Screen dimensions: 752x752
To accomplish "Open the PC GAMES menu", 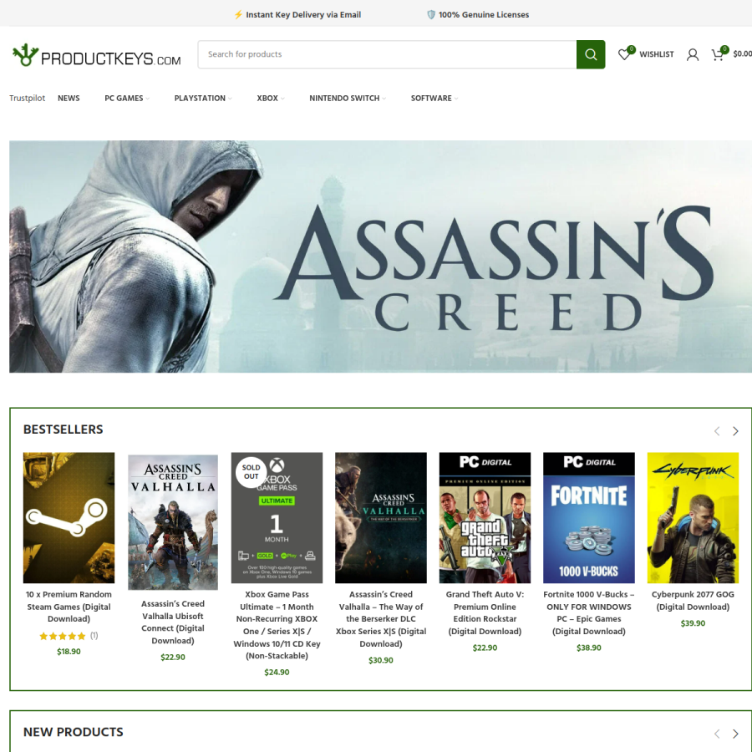I will [124, 98].
